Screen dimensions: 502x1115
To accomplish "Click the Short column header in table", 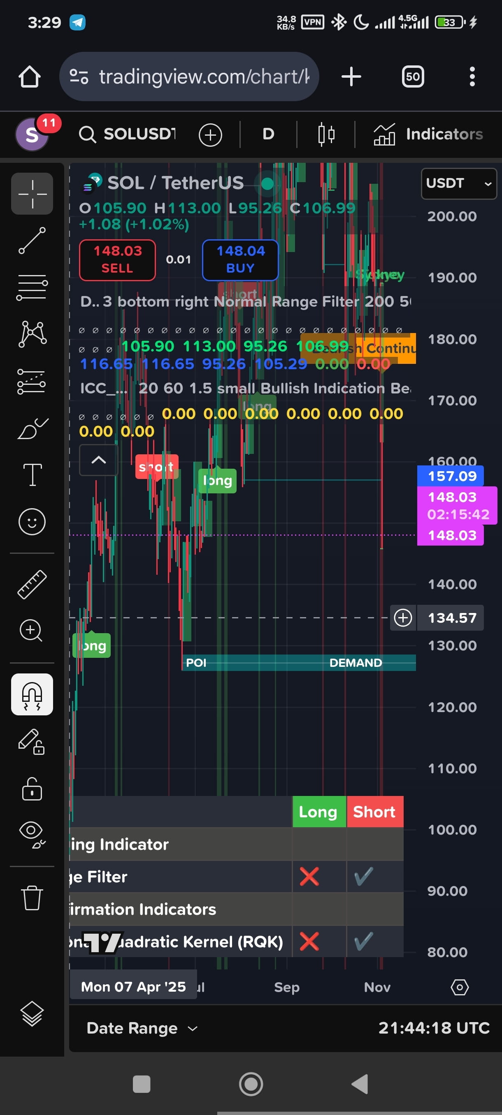I will click(x=375, y=812).
